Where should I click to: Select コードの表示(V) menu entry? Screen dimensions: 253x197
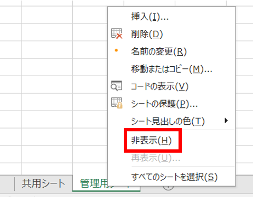pyautogui.click(x=171, y=86)
